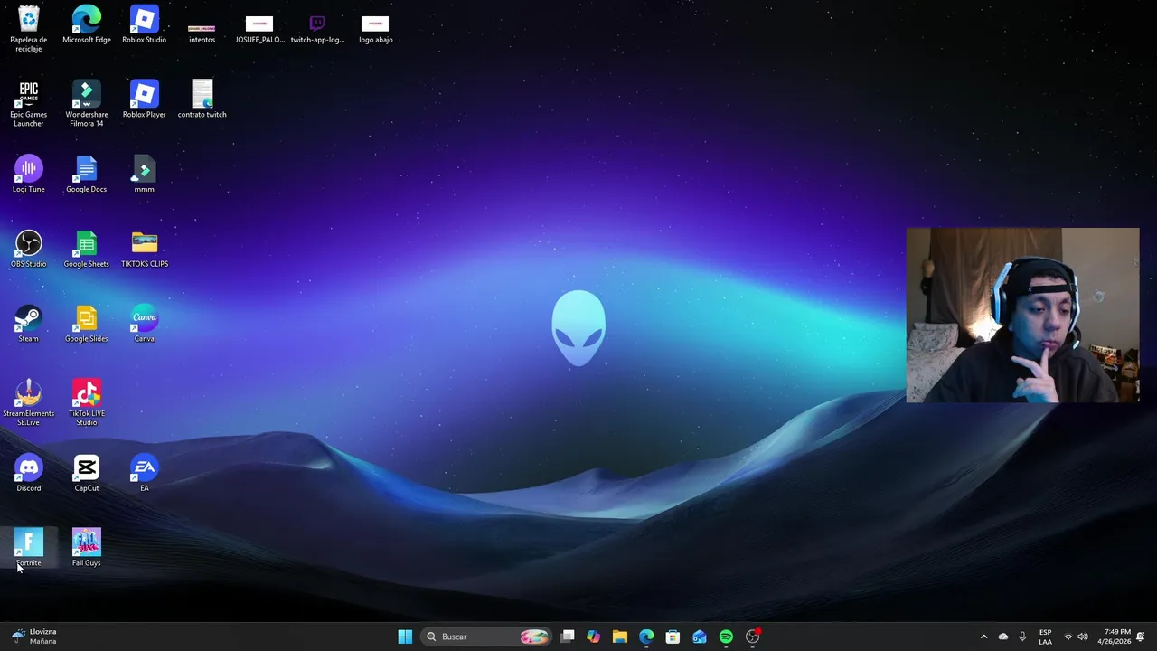Select the JOSUEE_PALO... desktop file
Image resolution: width=1157 pixels, height=651 pixels.
(x=259, y=29)
